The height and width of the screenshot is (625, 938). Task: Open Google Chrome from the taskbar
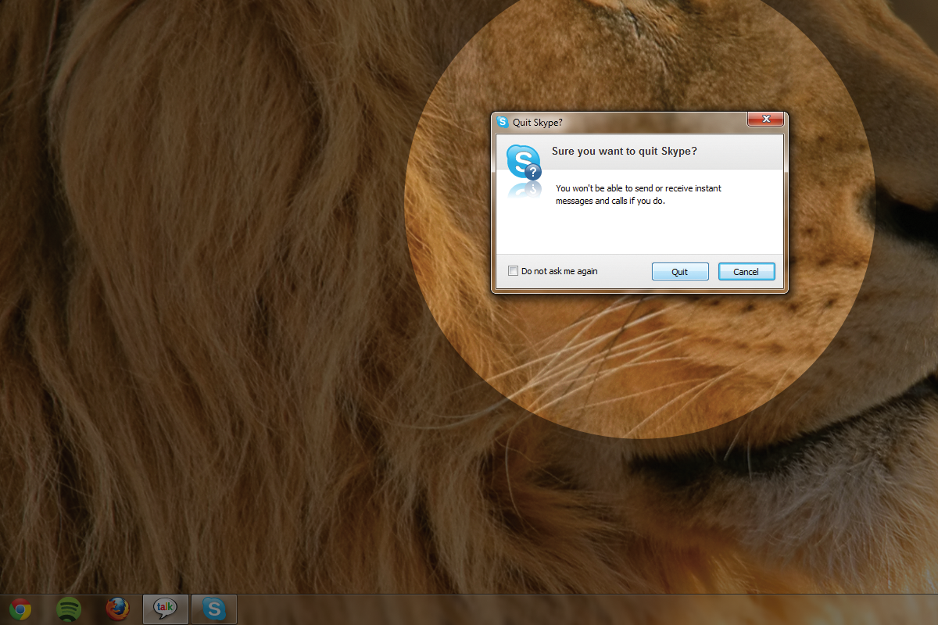coord(20,609)
